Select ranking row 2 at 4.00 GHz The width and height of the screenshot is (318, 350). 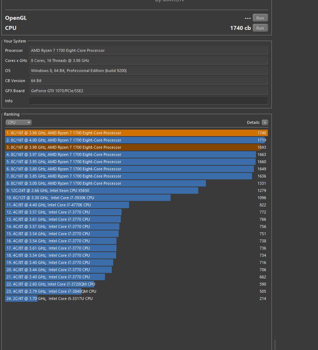click(x=136, y=140)
